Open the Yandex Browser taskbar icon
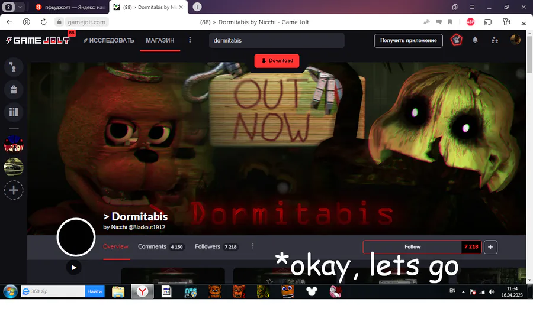 pyautogui.click(x=142, y=291)
